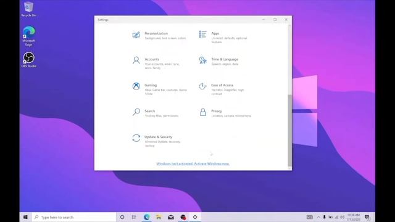Open the Time & Language category label
This screenshot has width=395, height=222.
(x=225, y=59)
